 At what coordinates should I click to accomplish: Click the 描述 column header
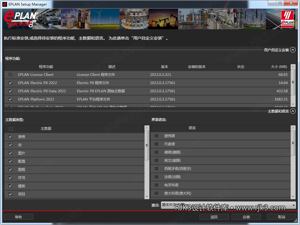pyautogui.click(x=112, y=67)
